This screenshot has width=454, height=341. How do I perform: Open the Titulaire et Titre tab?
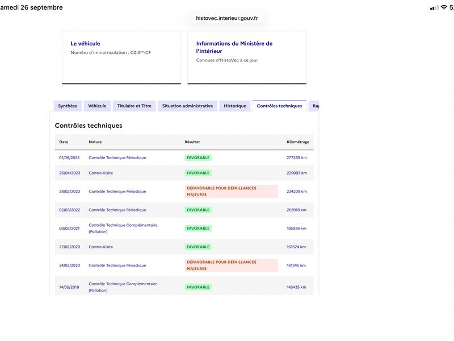(134, 106)
